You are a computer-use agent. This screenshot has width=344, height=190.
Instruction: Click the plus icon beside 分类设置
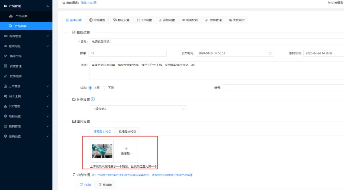pyautogui.click(x=93, y=99)
